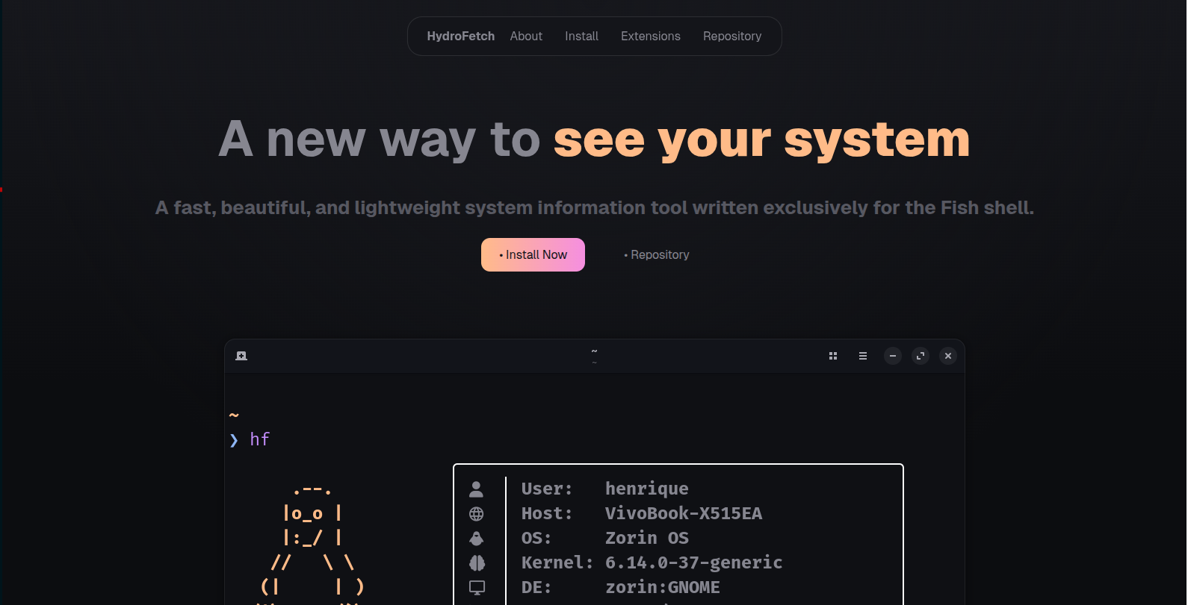This screenshot has height=605, width=1188.
Task: Click the user person icon next to User
Action: (x=476, y=489)
